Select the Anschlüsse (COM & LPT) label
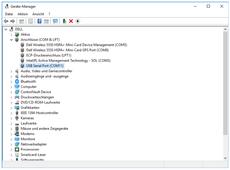230x170 pixels. [x=40, y=40]
